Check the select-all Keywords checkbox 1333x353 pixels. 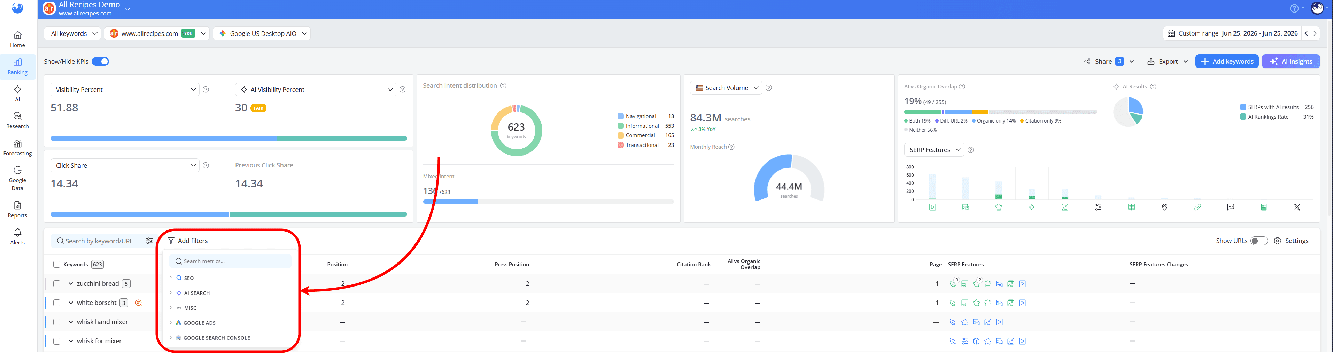click(x=57, y=265)
